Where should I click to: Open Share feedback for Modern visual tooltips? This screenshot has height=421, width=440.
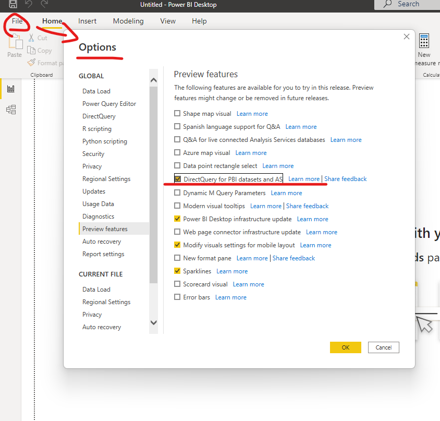coord(307,206)
